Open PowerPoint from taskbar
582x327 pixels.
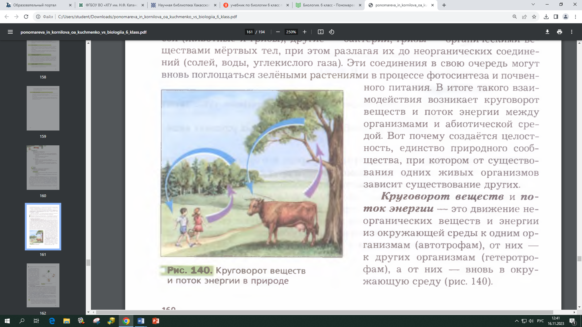[x=156, y=321]
